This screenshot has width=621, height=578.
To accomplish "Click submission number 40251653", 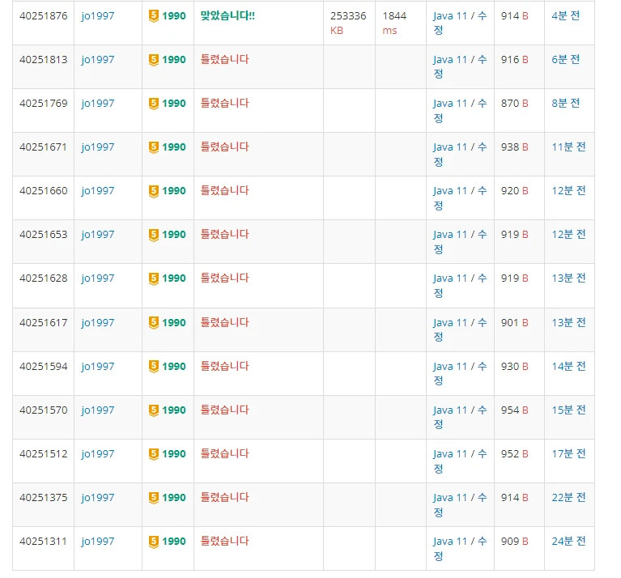I will 44,235.
